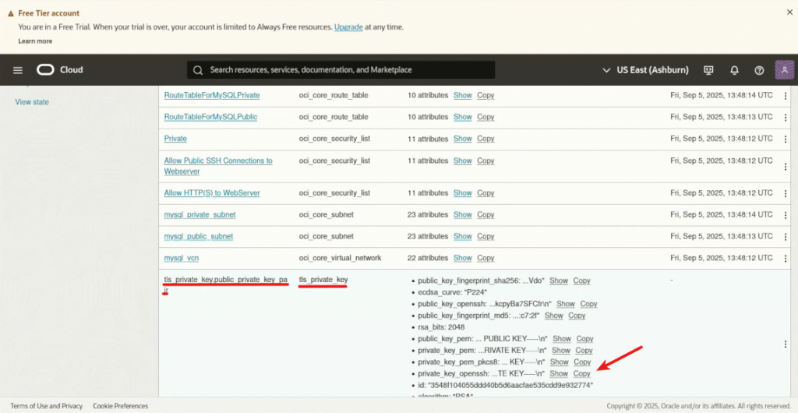Open the Learn more link
The image size is (798, 413).
35,41
